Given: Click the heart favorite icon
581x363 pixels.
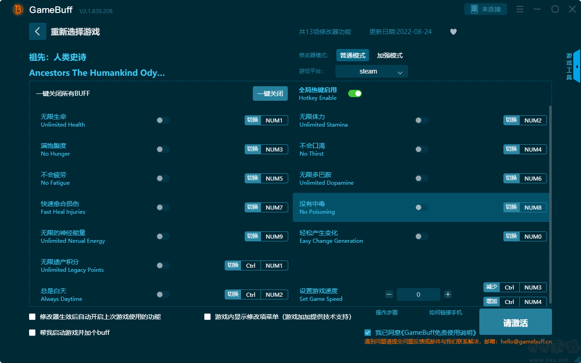Looking at the screenshot, I should tap(453, 32).
